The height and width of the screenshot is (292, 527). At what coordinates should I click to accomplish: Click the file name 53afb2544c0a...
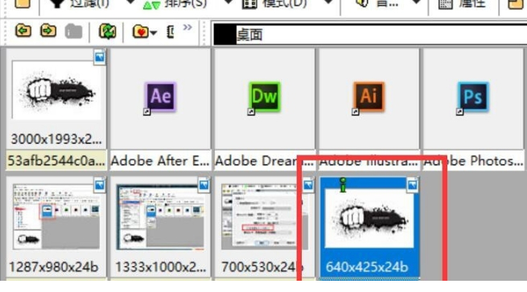tap(56, 161)
